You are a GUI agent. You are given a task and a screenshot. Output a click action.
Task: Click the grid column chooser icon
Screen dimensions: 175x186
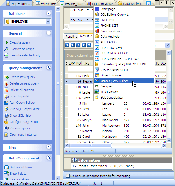66,63
